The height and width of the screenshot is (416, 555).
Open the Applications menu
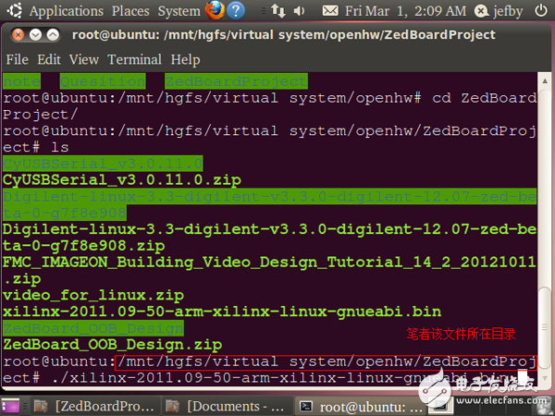click(66, 11)
